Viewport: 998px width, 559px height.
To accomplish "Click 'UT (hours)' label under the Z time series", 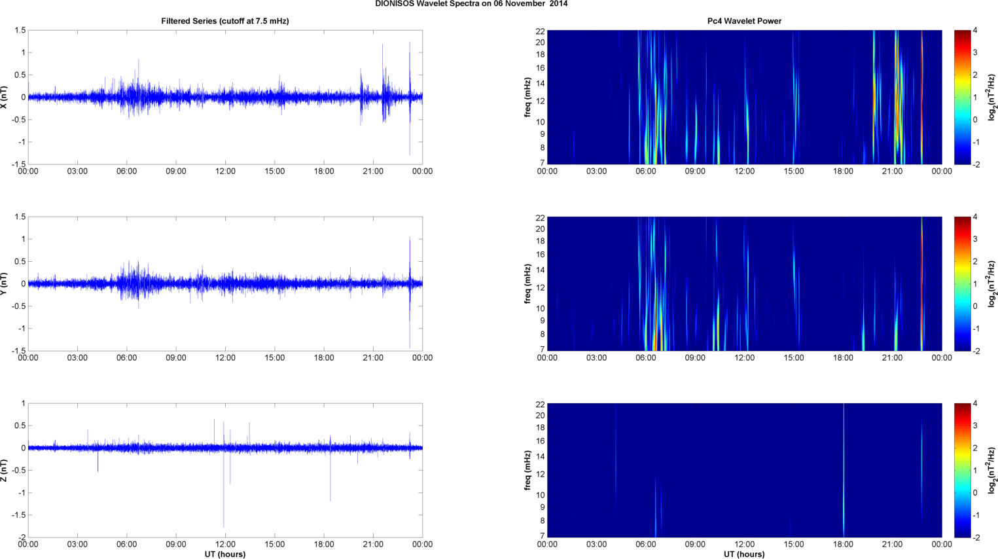I will click(x=225, y=554).
